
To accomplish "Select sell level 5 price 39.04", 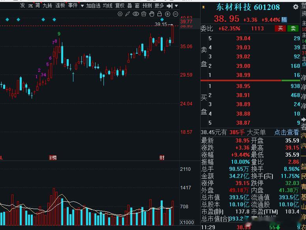I will [243, 38].
